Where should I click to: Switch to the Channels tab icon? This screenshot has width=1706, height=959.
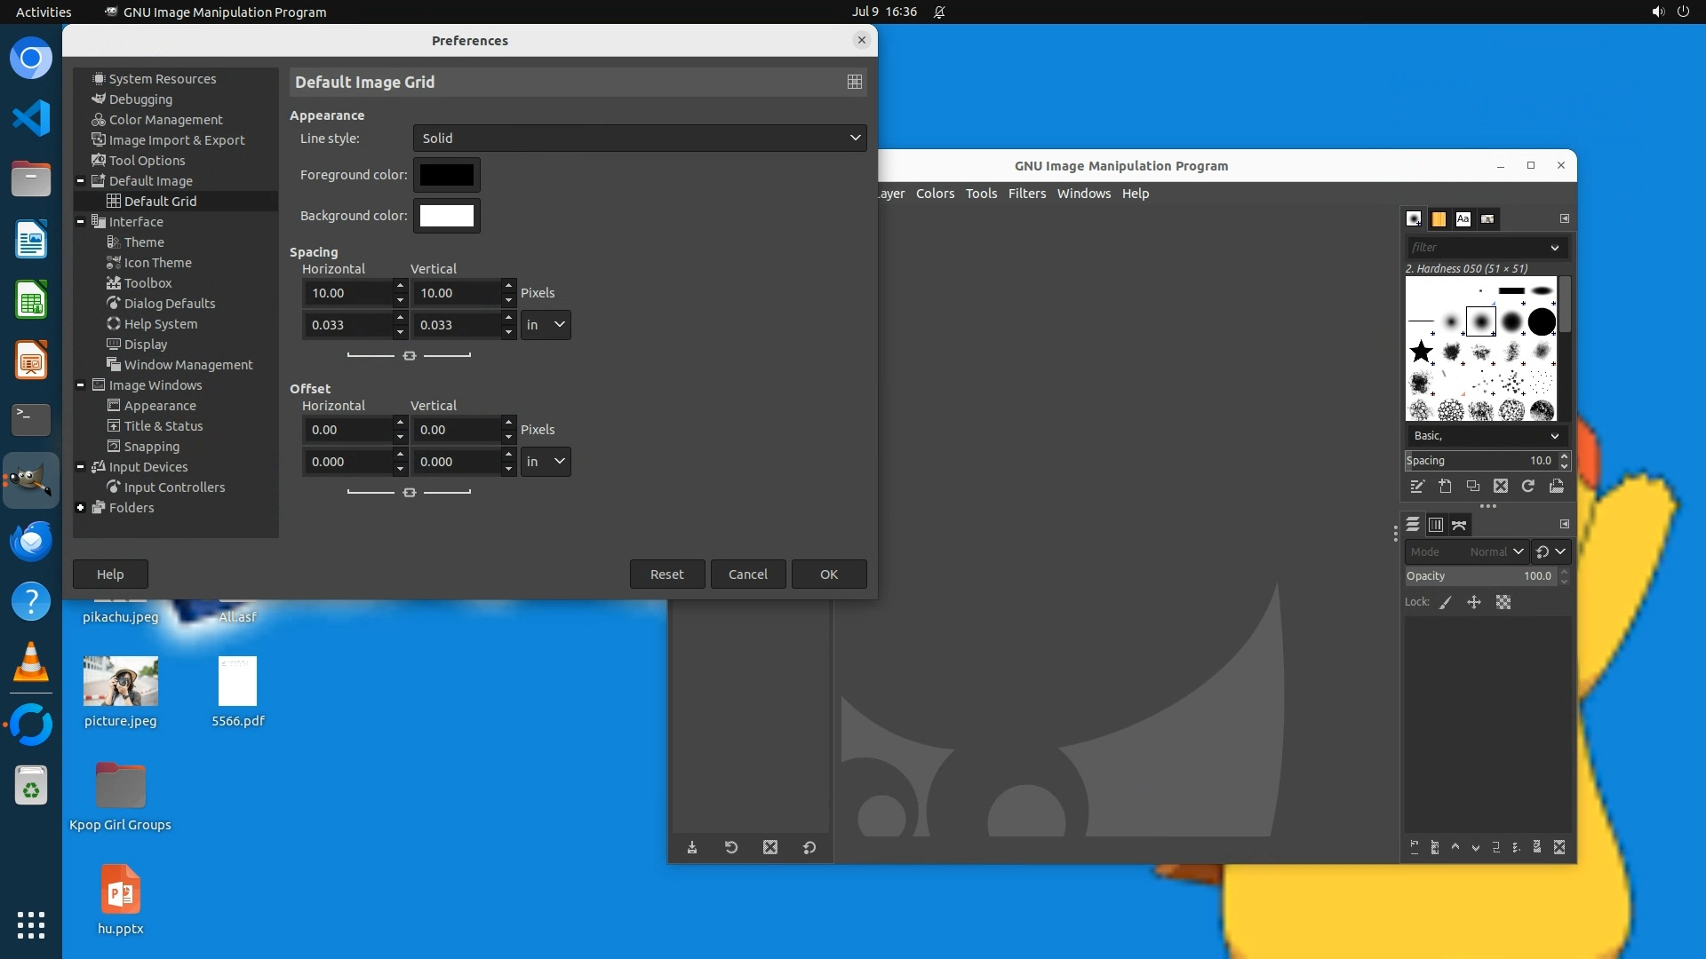tap(1436, 526)
